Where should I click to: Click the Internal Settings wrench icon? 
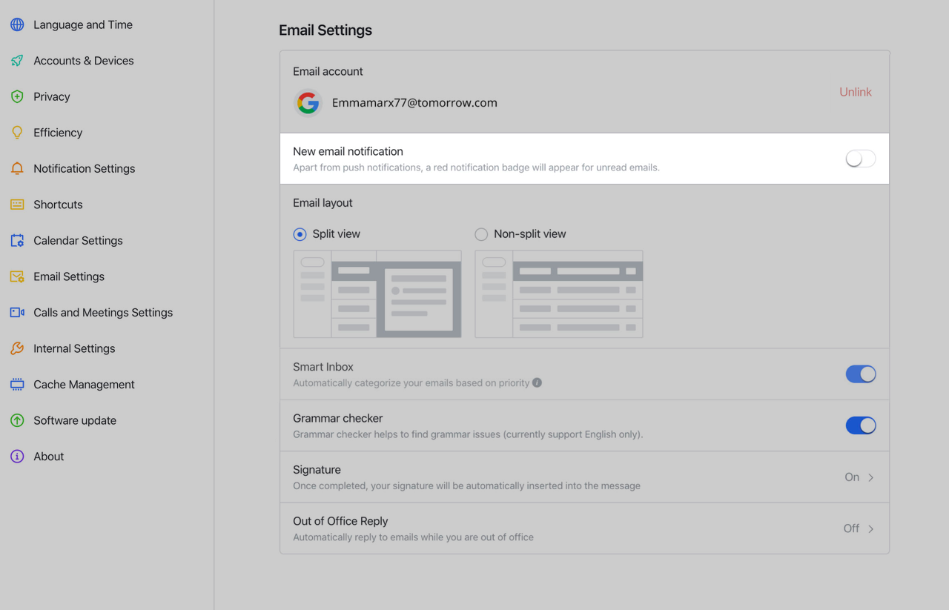coord(16,348)
